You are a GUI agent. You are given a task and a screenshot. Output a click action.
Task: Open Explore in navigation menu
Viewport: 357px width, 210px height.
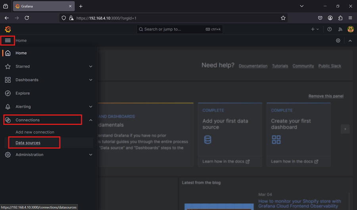(23, 93)
